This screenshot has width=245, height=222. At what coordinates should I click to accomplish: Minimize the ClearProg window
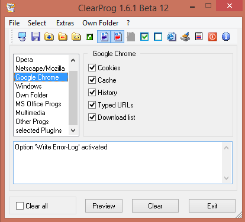pyautogui.click(x=192, y=7)
